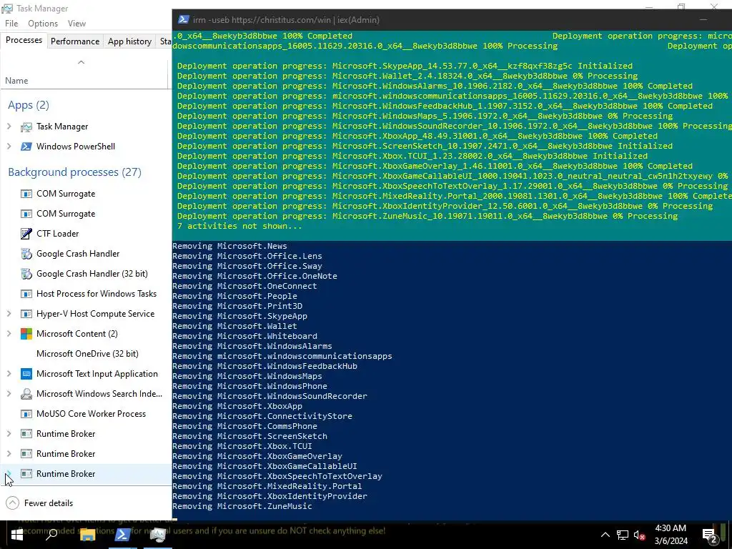Click the Apps (2) group header
This screenshot has width=732, height=549.
click(x=29, y=105)
